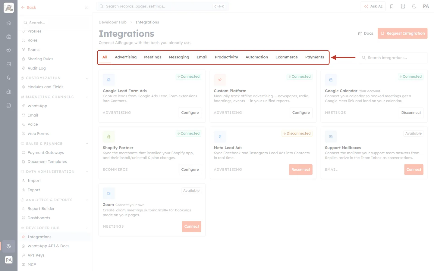Collapse the Customization section

point(87,78)
